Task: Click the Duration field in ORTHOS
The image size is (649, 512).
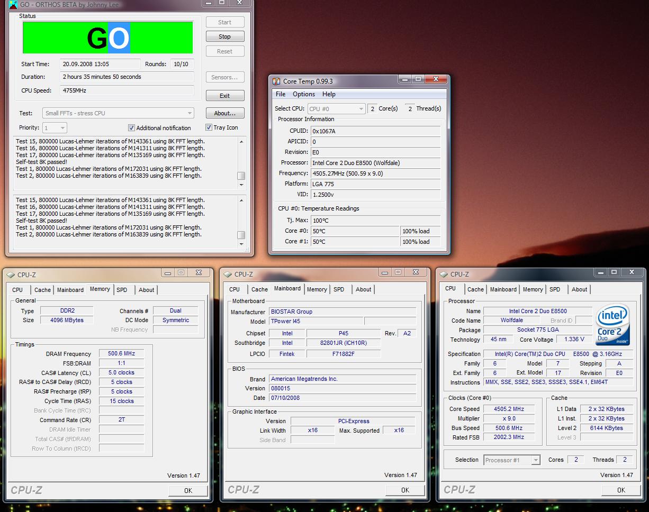Action: coord(127,77)
